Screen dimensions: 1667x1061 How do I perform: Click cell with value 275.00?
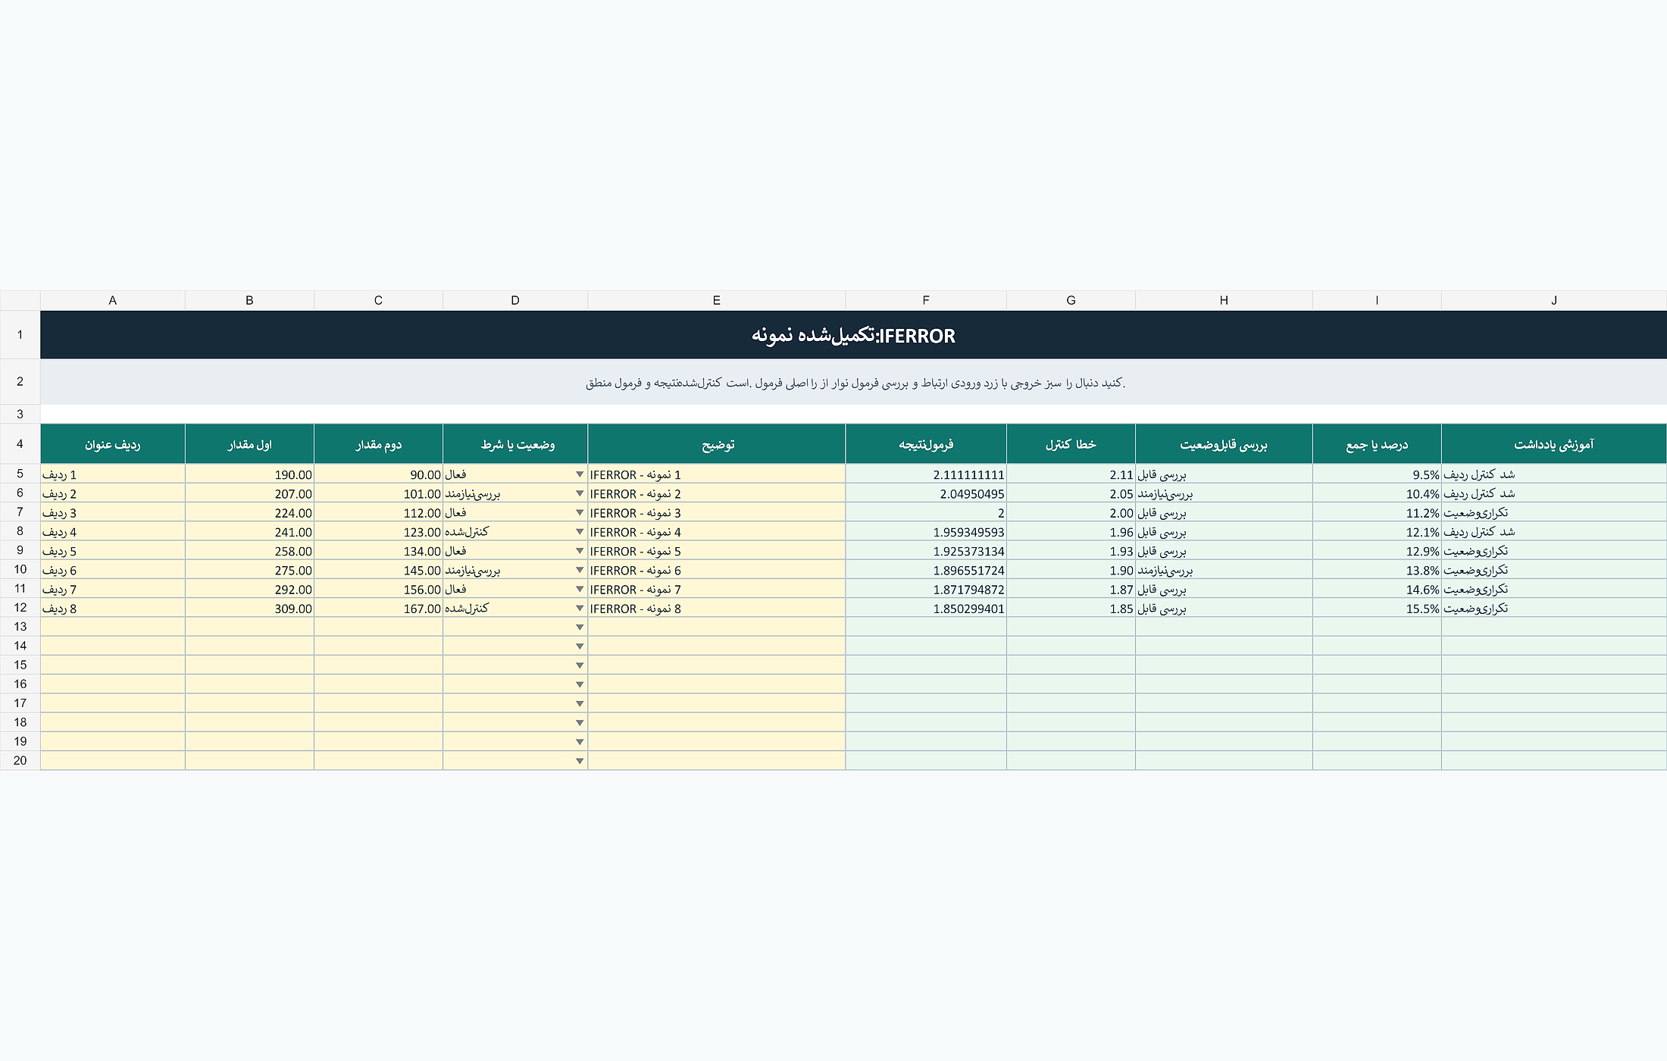click(249, 570)
